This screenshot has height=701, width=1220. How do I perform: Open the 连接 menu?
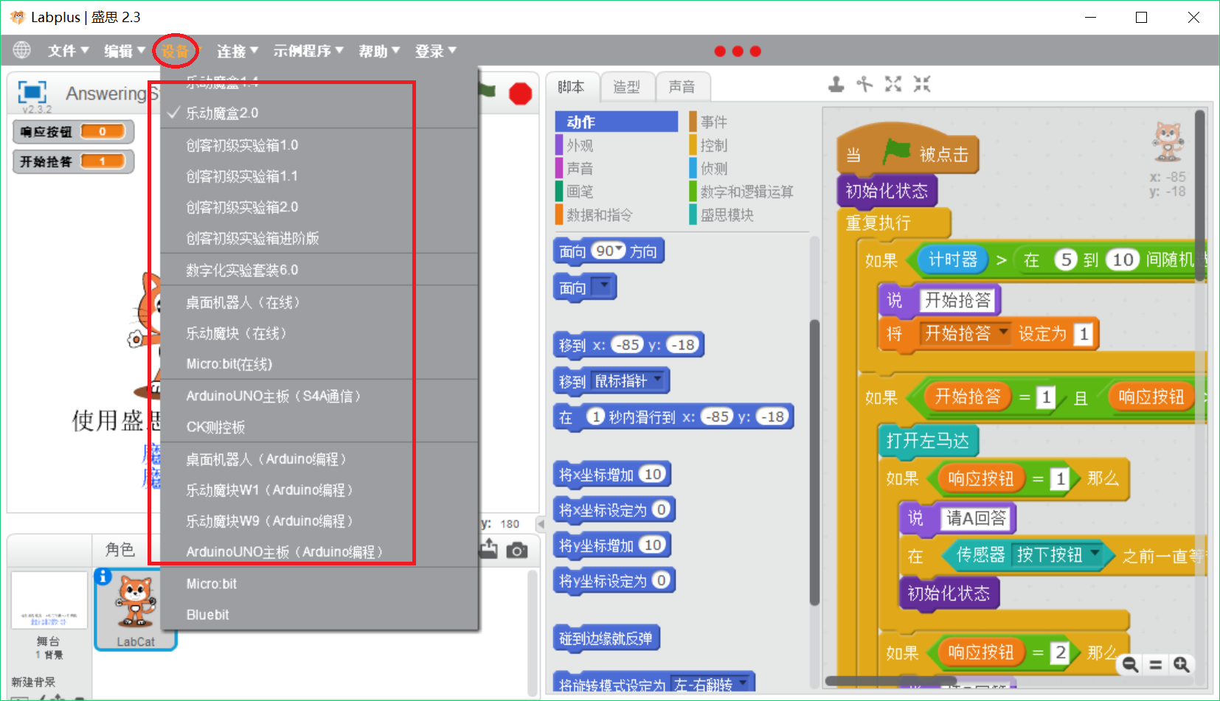coord(237,51)
